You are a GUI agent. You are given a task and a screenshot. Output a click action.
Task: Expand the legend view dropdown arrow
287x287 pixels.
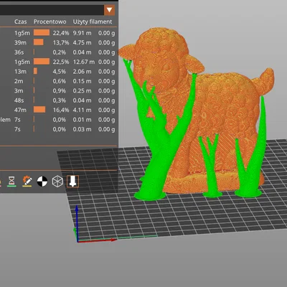[110, 10]
